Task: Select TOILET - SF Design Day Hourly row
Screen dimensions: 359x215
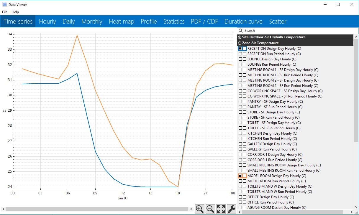Action: click(295, 123)
